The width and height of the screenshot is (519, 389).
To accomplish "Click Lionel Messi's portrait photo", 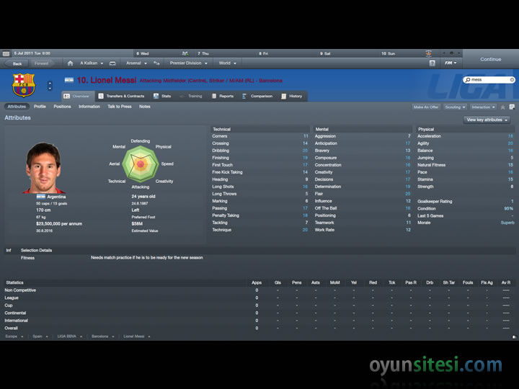I will (x=44, y=168).
